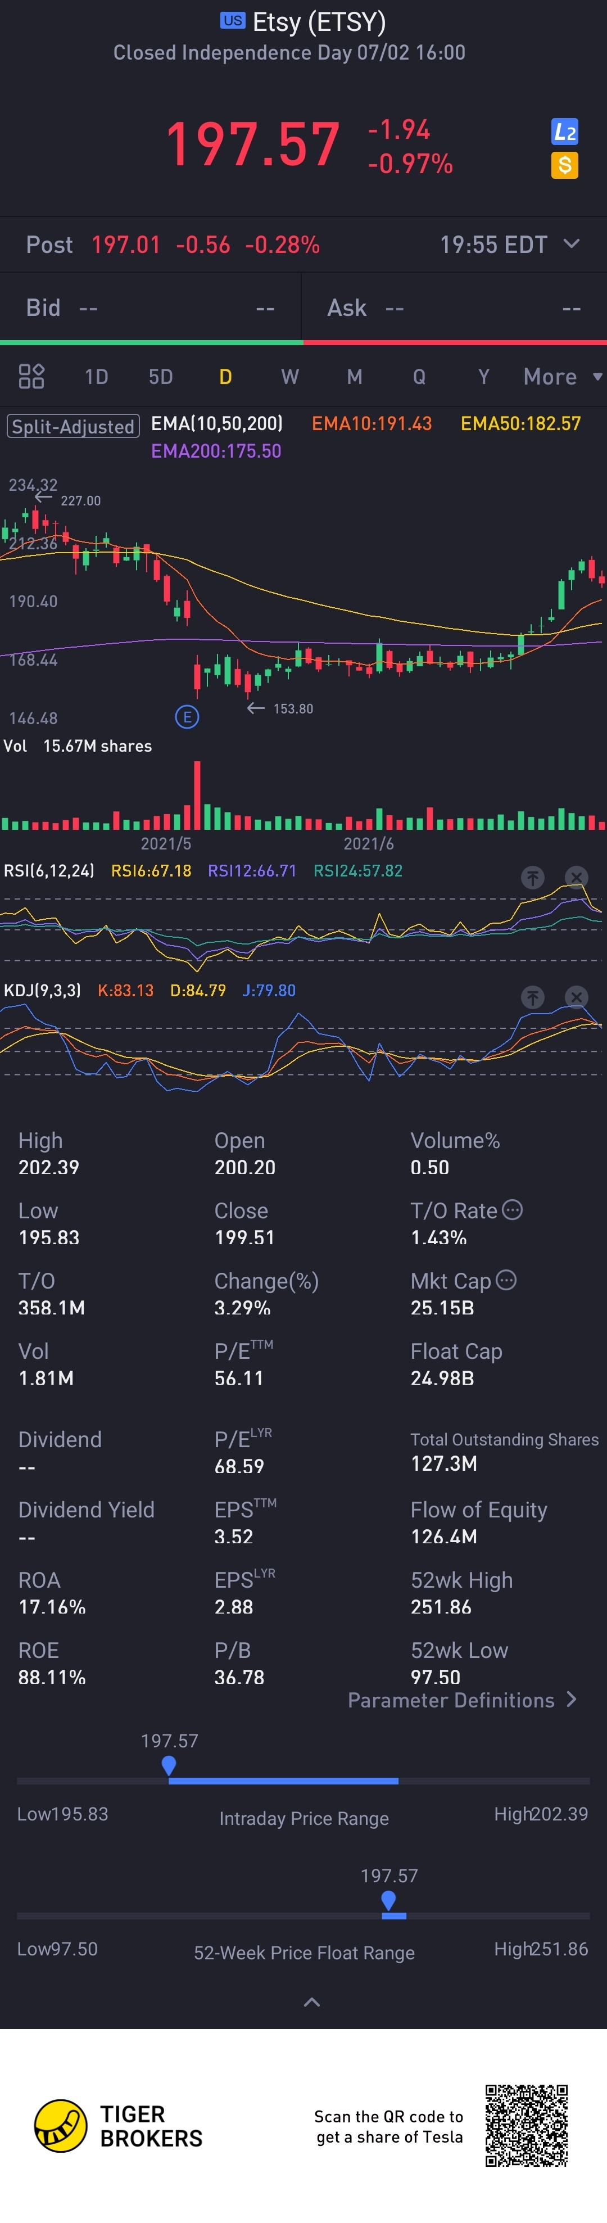Open the chart layout grid icon

32,376
